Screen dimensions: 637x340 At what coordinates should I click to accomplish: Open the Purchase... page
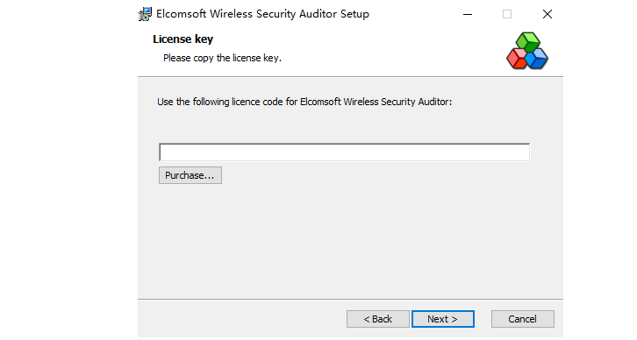coord(190,175)
